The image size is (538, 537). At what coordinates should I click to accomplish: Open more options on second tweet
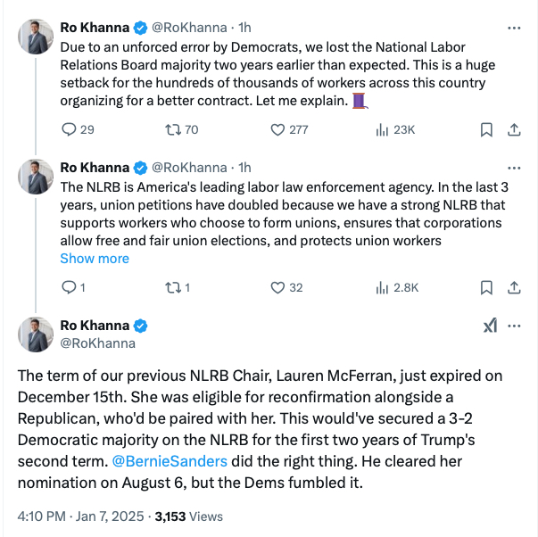(x=514, y=167)
